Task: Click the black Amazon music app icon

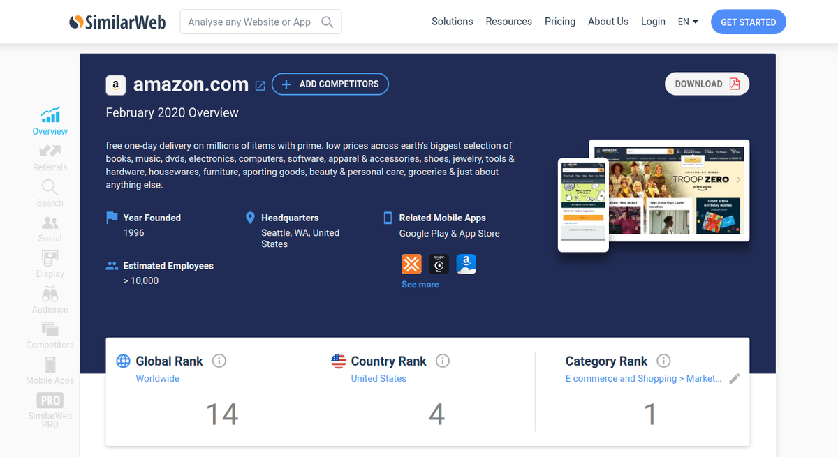Action: pos(439,264)
